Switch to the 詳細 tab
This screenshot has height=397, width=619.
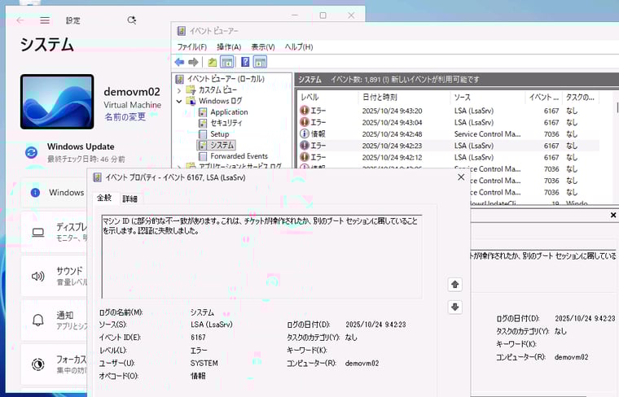tap(130, 198)
